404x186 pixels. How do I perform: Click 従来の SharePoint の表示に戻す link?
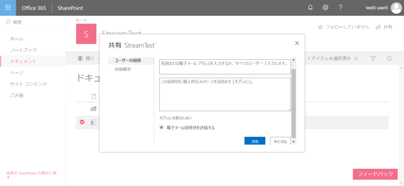tap(31, 175)
